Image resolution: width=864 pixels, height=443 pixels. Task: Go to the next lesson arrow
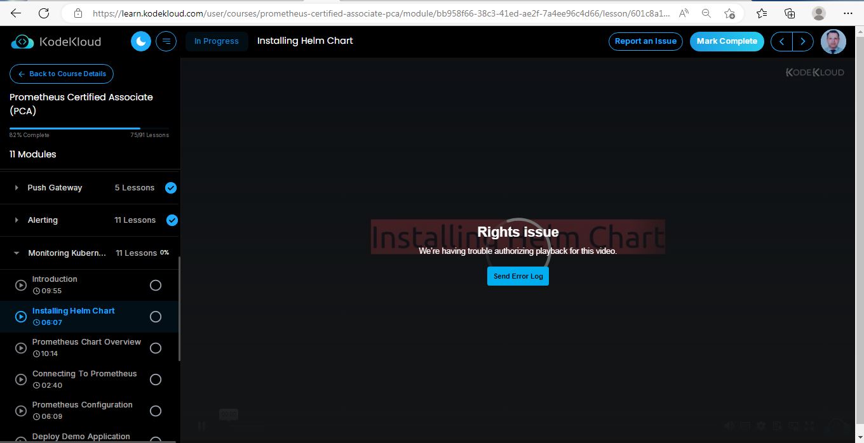point(803,41)
